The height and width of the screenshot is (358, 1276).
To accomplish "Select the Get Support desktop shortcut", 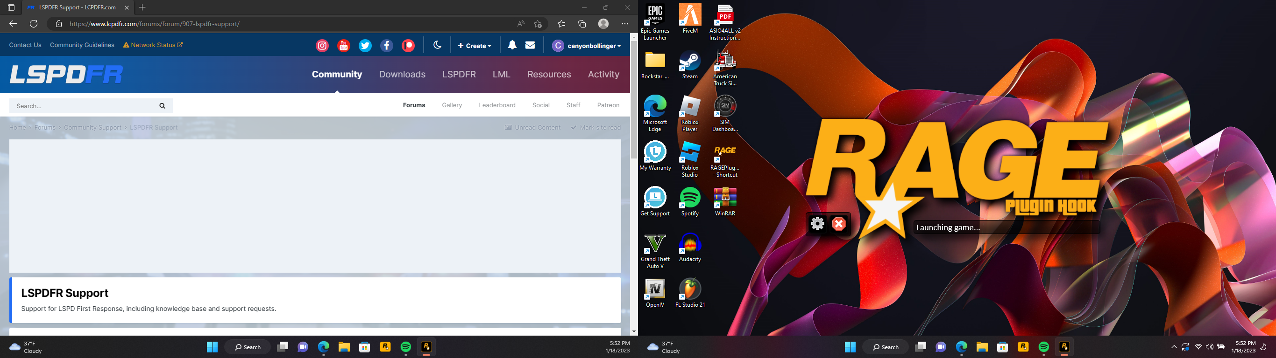I will click(655, 202).
